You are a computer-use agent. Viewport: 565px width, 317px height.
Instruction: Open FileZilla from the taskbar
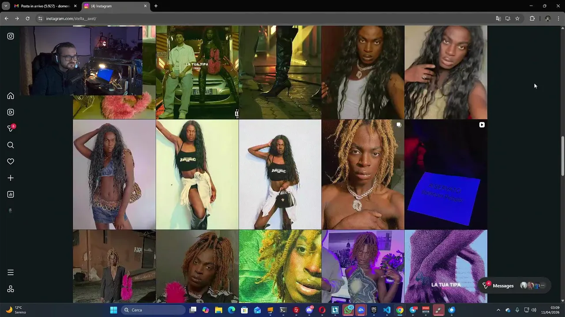(296, 310)
